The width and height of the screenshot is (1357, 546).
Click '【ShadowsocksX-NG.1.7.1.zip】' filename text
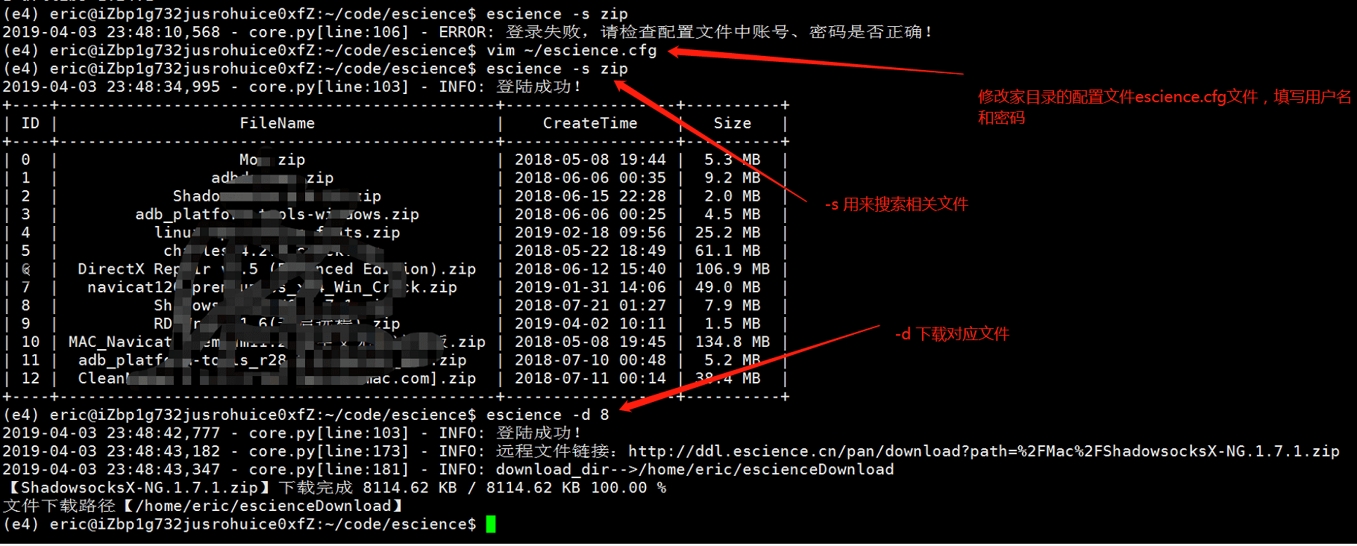(139, 488)
